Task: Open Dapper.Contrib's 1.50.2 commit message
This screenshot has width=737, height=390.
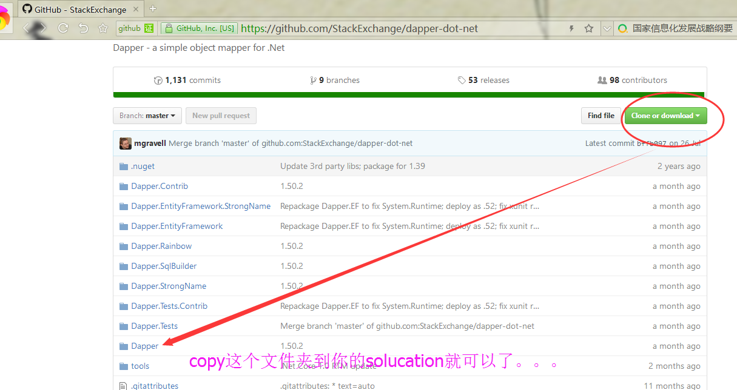Action: (x=292, y=186)
